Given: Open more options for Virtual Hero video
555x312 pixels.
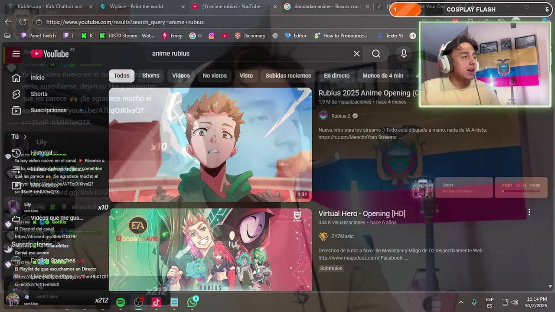Looking at the screenshot, I should tap(529, 212).
